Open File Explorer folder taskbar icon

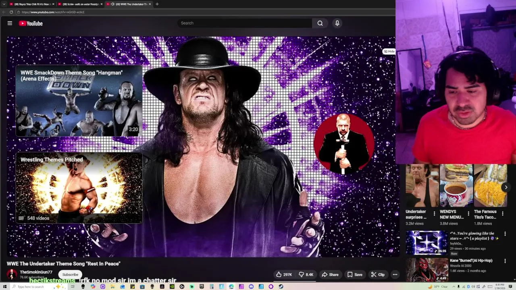point(112,286)
